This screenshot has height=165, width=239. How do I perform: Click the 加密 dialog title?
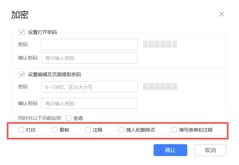point(20,15)
